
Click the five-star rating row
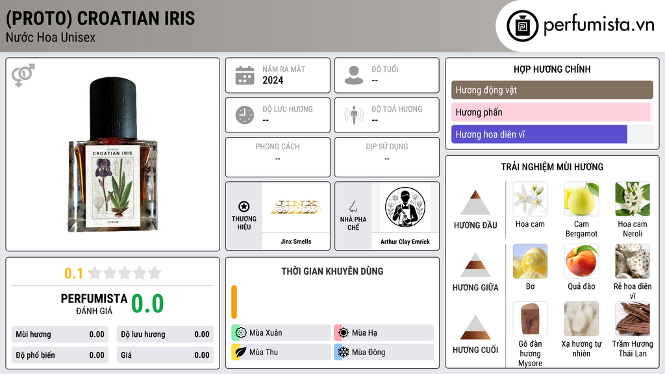125,273
